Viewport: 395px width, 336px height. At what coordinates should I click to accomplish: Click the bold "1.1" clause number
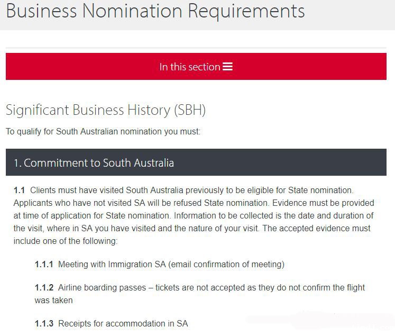[20, 190]
